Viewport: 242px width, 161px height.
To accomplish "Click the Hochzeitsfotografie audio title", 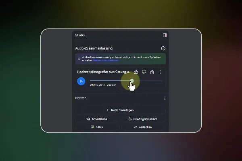I will pyautogui.click(x=104, y=72).
